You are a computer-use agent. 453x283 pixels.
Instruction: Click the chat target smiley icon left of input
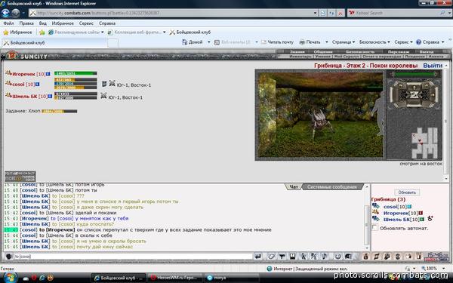pyautogui.click(x=8, y=257)
